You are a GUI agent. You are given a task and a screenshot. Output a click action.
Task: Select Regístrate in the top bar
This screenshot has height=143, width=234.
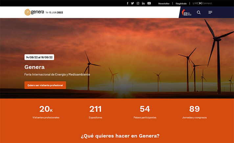181,3
